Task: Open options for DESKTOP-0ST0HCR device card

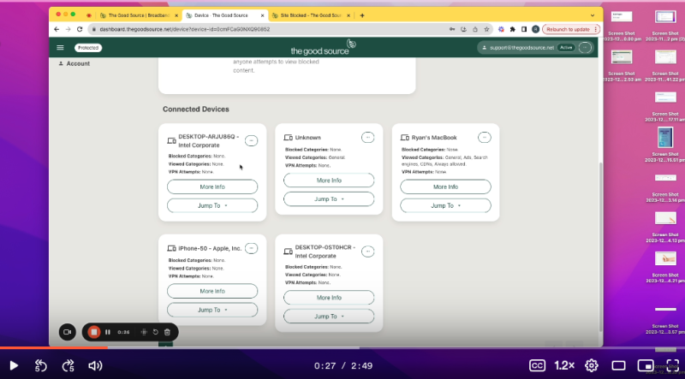Action: click(x=368, y=252)
